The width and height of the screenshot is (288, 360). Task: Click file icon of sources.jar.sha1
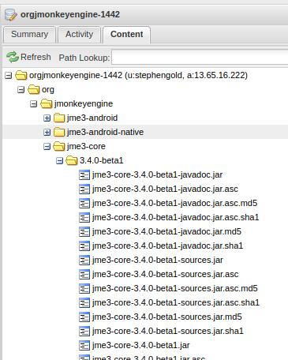pyautogui.click(x=84, y=331)
